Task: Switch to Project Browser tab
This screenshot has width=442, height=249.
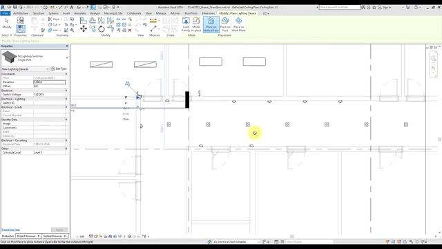Action: pos(28,236)
